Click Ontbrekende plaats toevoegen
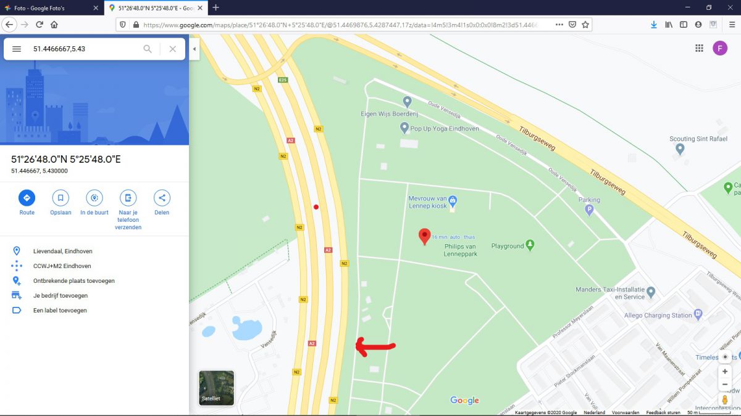The height and width of the screenshot is (416, 741). click(73, 281)
